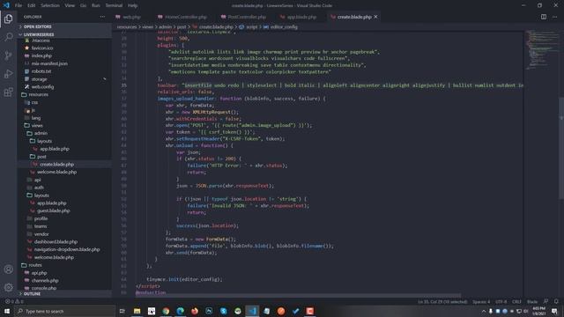Click the Explorer more actions ellipsis
The width and height of the screenshot is (564, 317).
(x=102, y=17)
